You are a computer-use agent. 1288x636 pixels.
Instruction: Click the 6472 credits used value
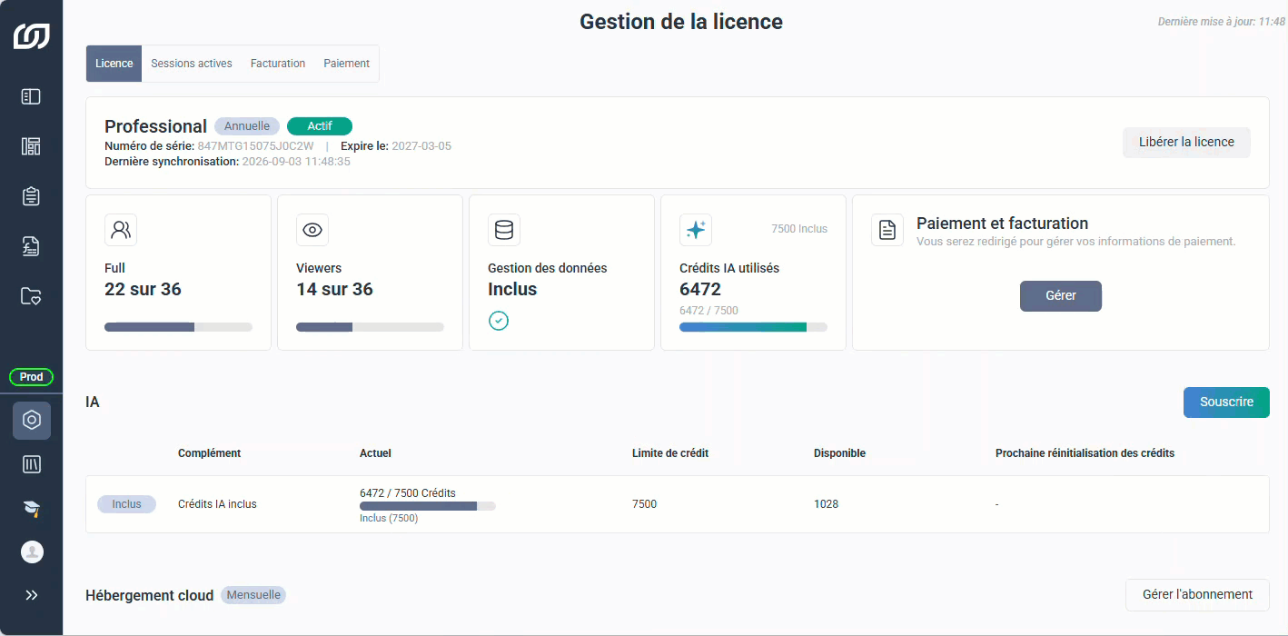tap(700, 290)
